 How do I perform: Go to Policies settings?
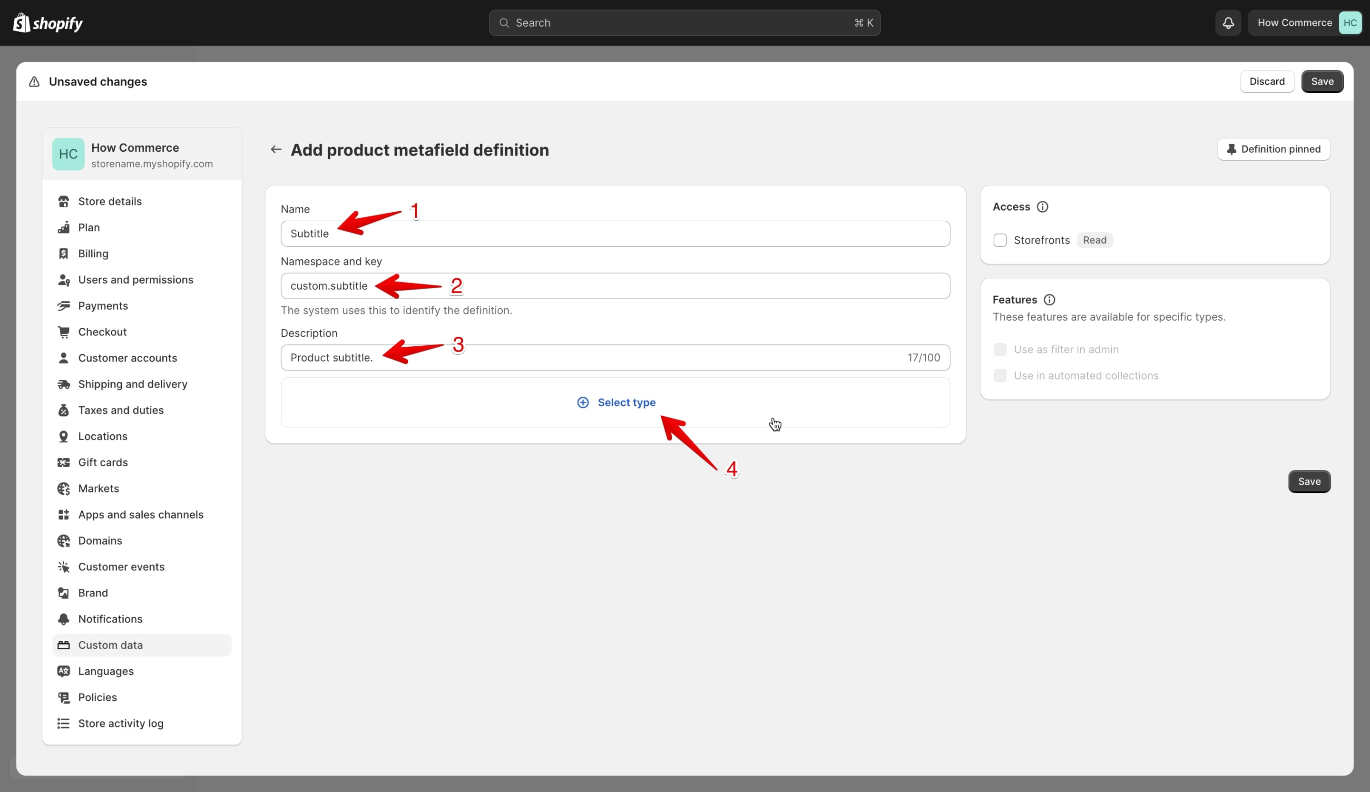[x=142, y=697]
